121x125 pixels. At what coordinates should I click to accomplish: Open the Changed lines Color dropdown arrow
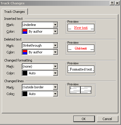55,94
